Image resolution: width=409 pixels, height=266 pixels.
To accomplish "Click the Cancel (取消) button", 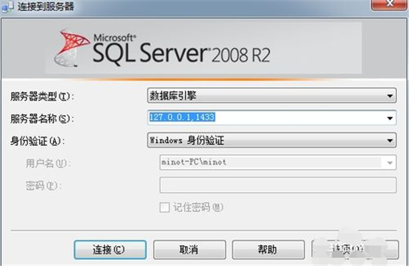I will [190, 250].
